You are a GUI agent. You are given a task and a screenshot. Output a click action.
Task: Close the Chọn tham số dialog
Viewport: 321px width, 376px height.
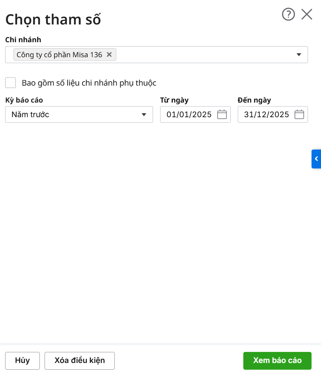[x=307, y=15]
